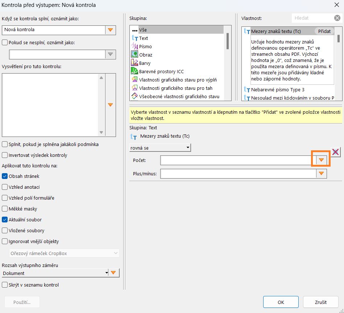Click the orange arrow beside Dokument
Viewport: 344px width, 313px height.
tap(113, 273)
